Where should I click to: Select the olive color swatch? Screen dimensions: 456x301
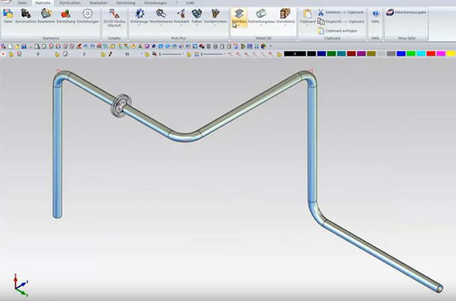tap(371, 54)
